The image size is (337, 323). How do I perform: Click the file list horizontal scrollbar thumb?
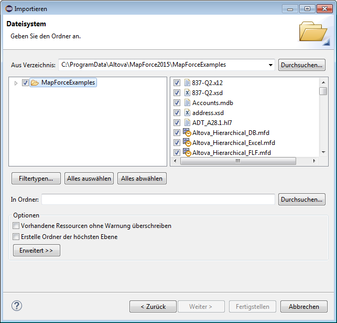(x=238, y=161)
